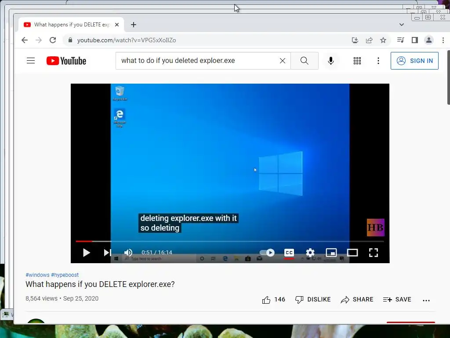This screenshot has width=450, height=338.
Task: Click the address bar URL
Action: tap(127, 40)
